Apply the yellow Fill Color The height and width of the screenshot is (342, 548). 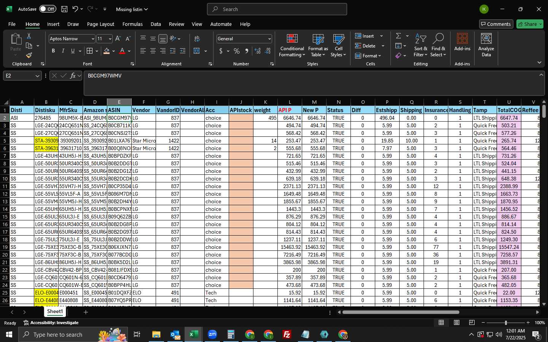[x=107, y=51]
